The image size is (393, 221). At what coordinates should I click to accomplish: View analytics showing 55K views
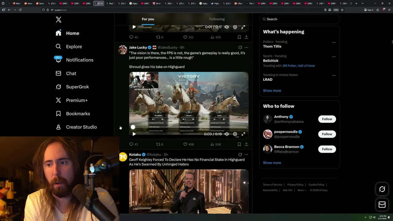[x=216, y=144]
